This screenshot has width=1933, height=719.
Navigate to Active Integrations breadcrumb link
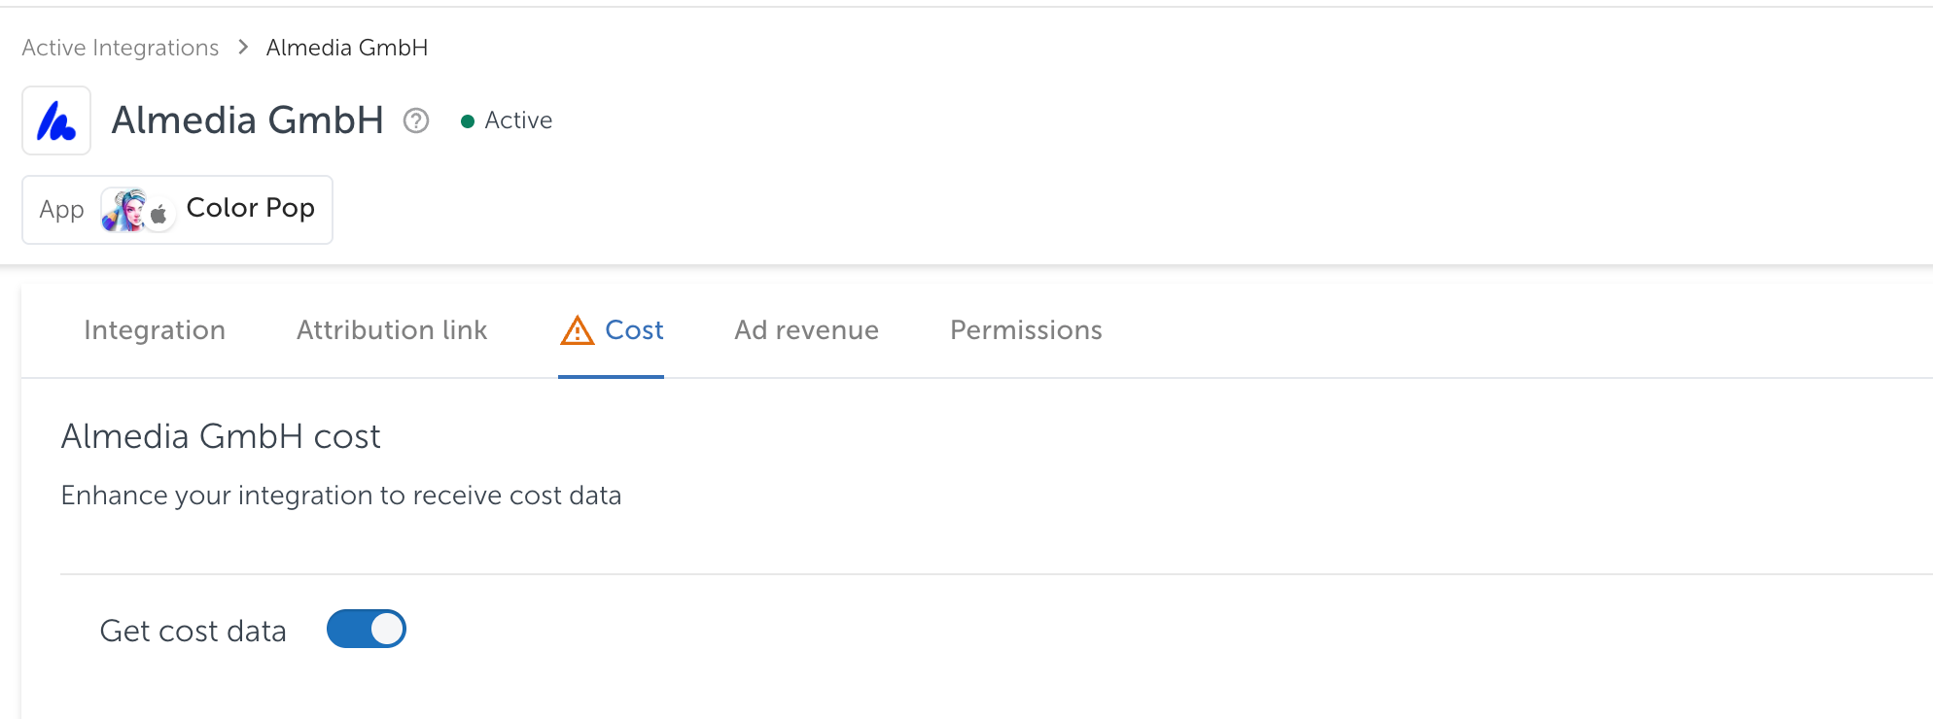121,48
